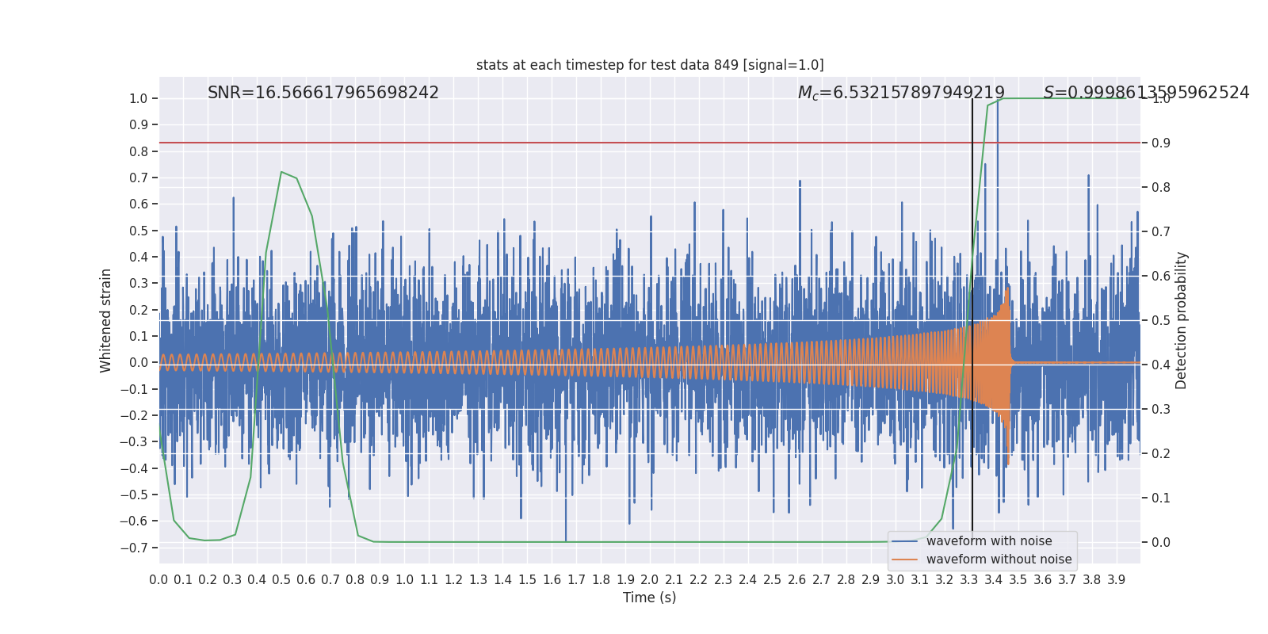Click the chirp mass Mc annotation

[901, 93]
